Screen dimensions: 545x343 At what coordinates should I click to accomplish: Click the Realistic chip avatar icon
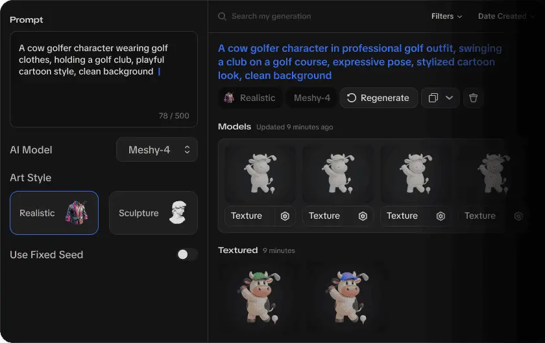click(x=229, y=98)
